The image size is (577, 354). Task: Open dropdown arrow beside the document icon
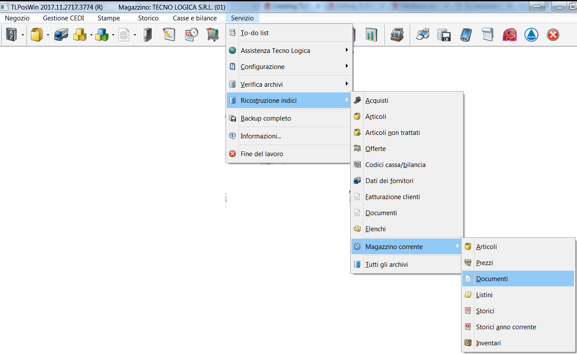coord(135,35)
